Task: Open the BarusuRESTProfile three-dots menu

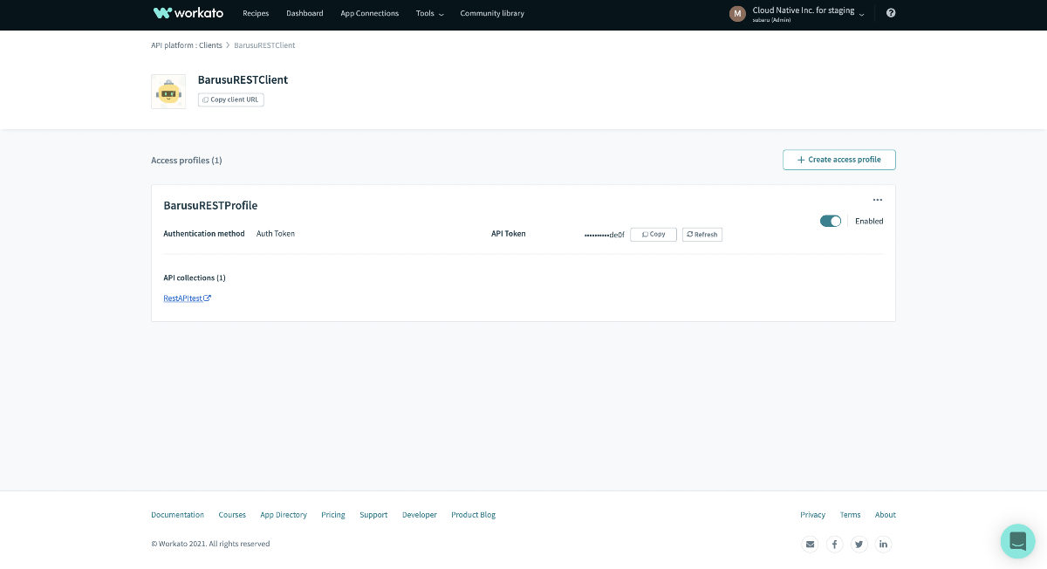Action: [x=878, y=200]
